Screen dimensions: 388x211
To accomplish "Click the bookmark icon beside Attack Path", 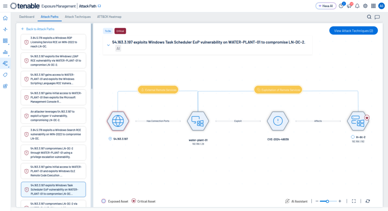I will (100, 6).
